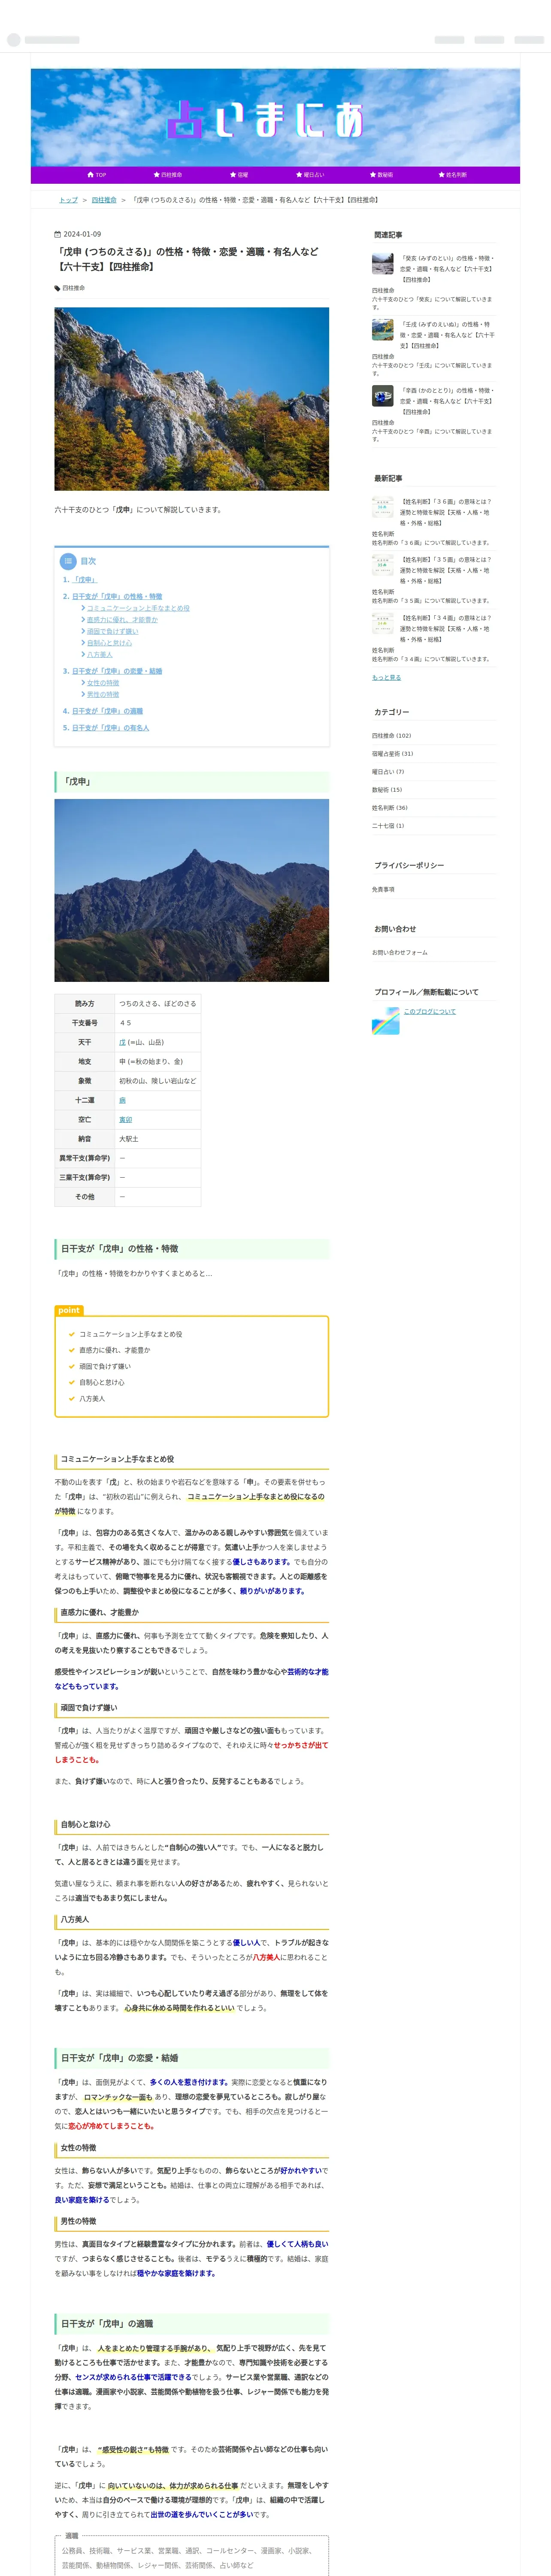Open 四柱推命 in the purple navigation bar
This screenshot has width=551, height=2576.
pyautogui.click(x=168, y=175)
